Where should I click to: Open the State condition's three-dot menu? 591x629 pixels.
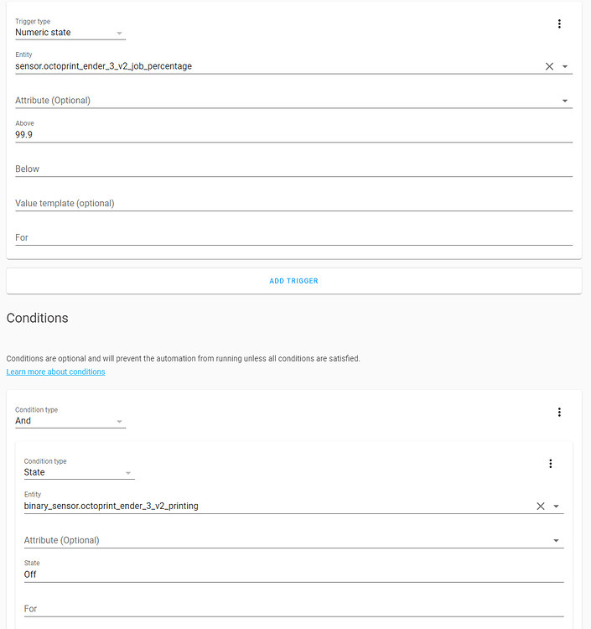point(550,464)
